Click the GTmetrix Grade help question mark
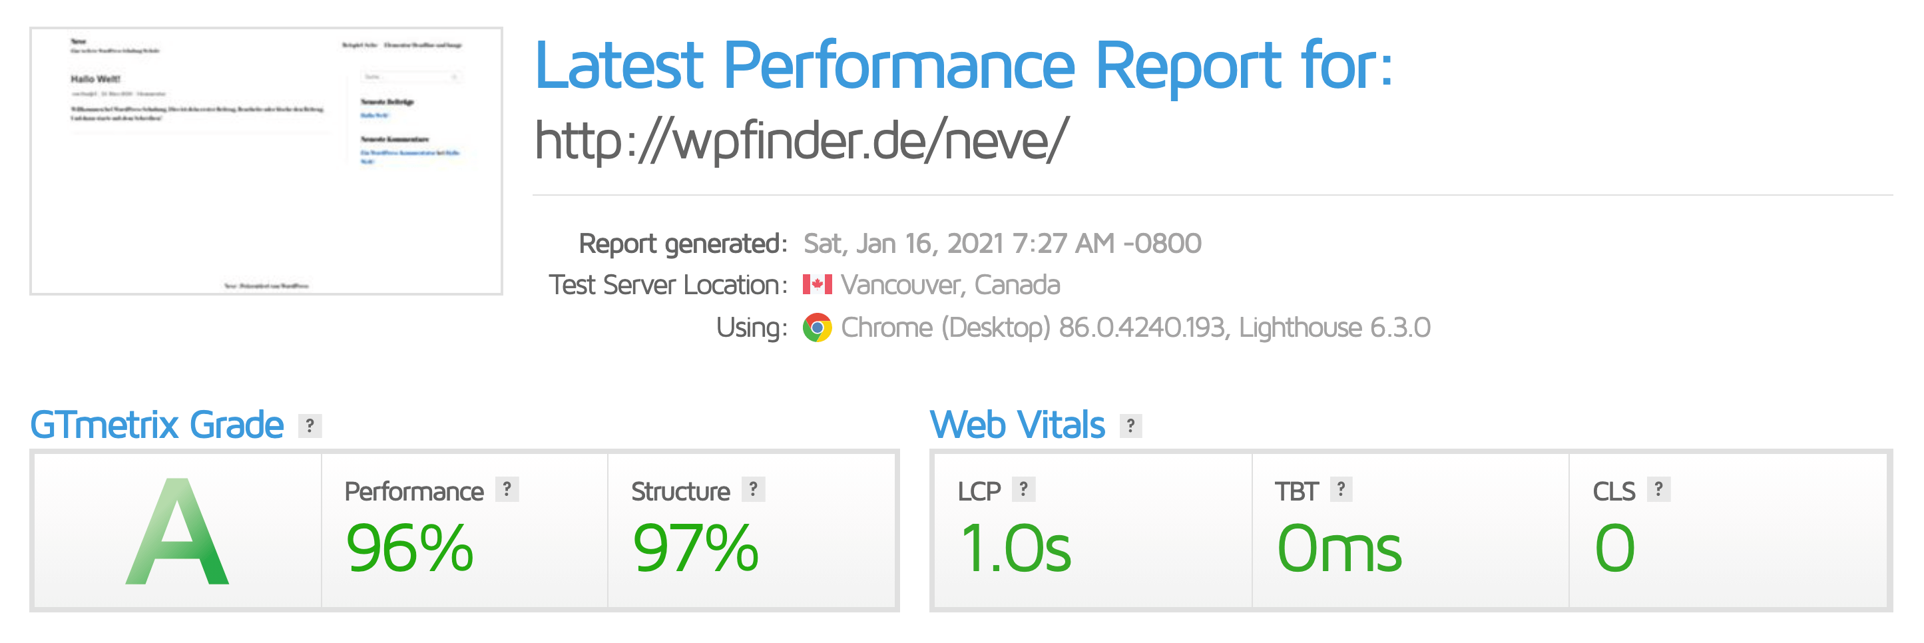1924x643 pixels. tap(310, 426)
